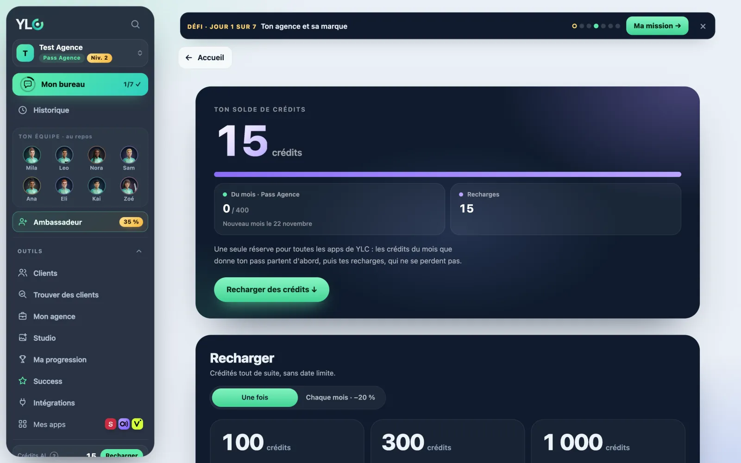Open Studio
The image size is (741, 463).
pyautogui.click(x=80, y=338)
